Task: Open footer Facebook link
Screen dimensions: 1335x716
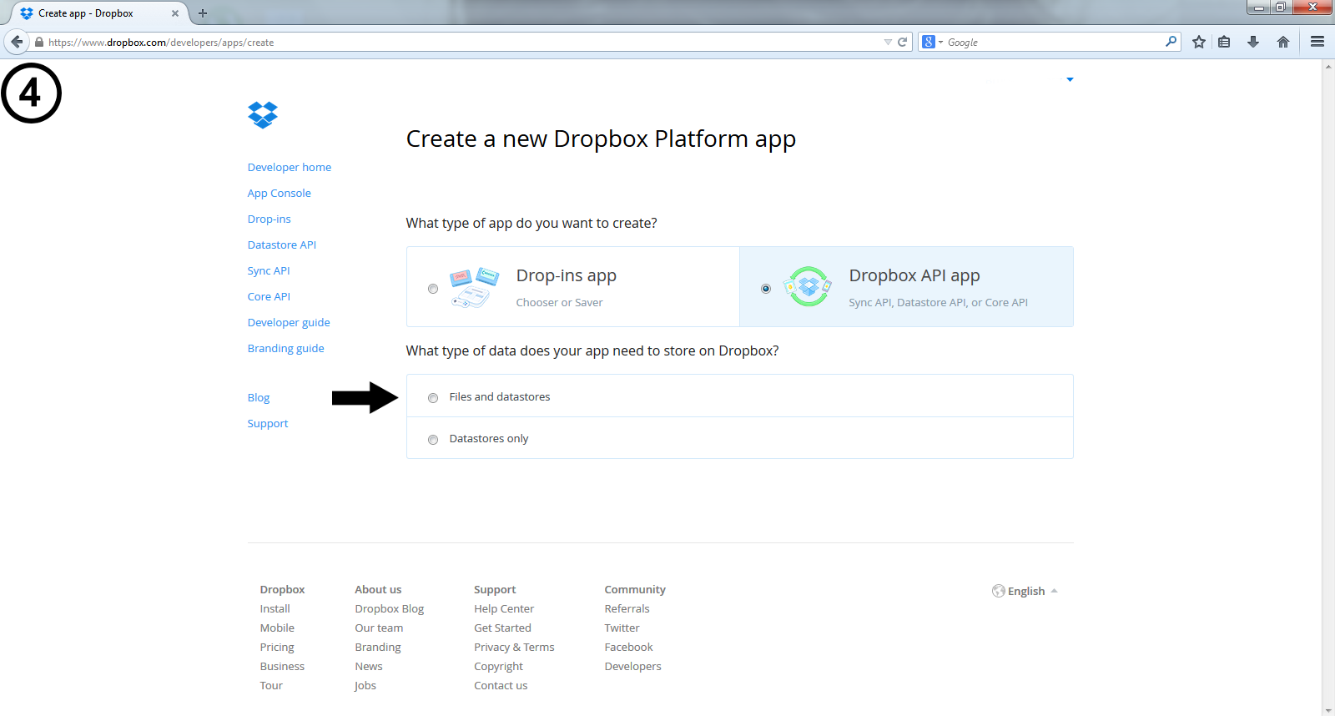Action: tap(629, 647)
